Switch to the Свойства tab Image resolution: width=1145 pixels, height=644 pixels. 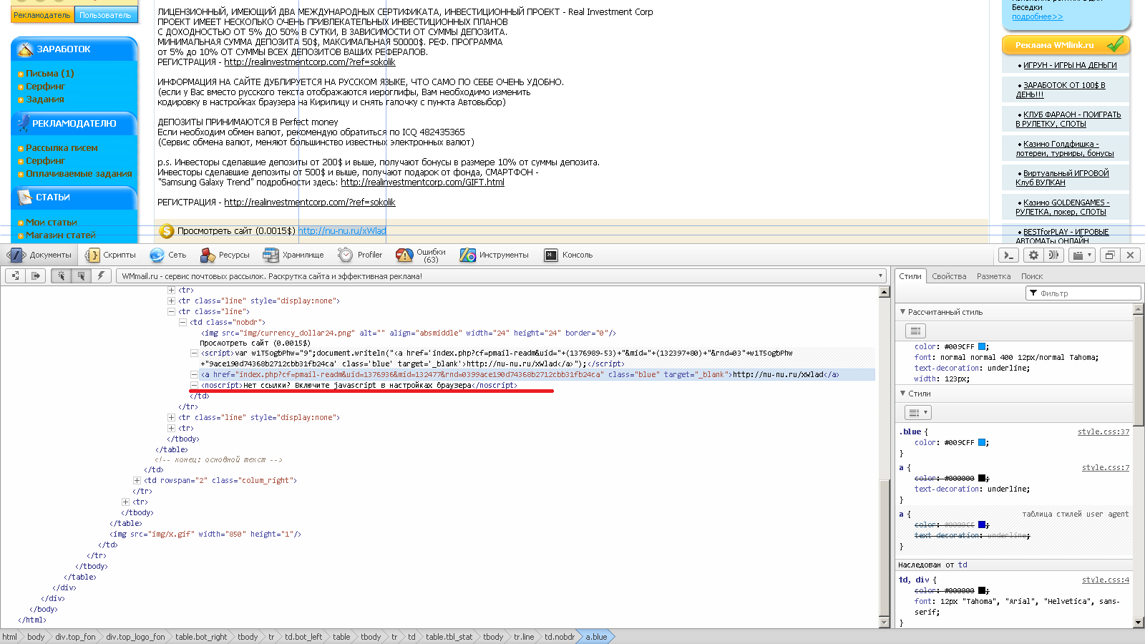949,276
